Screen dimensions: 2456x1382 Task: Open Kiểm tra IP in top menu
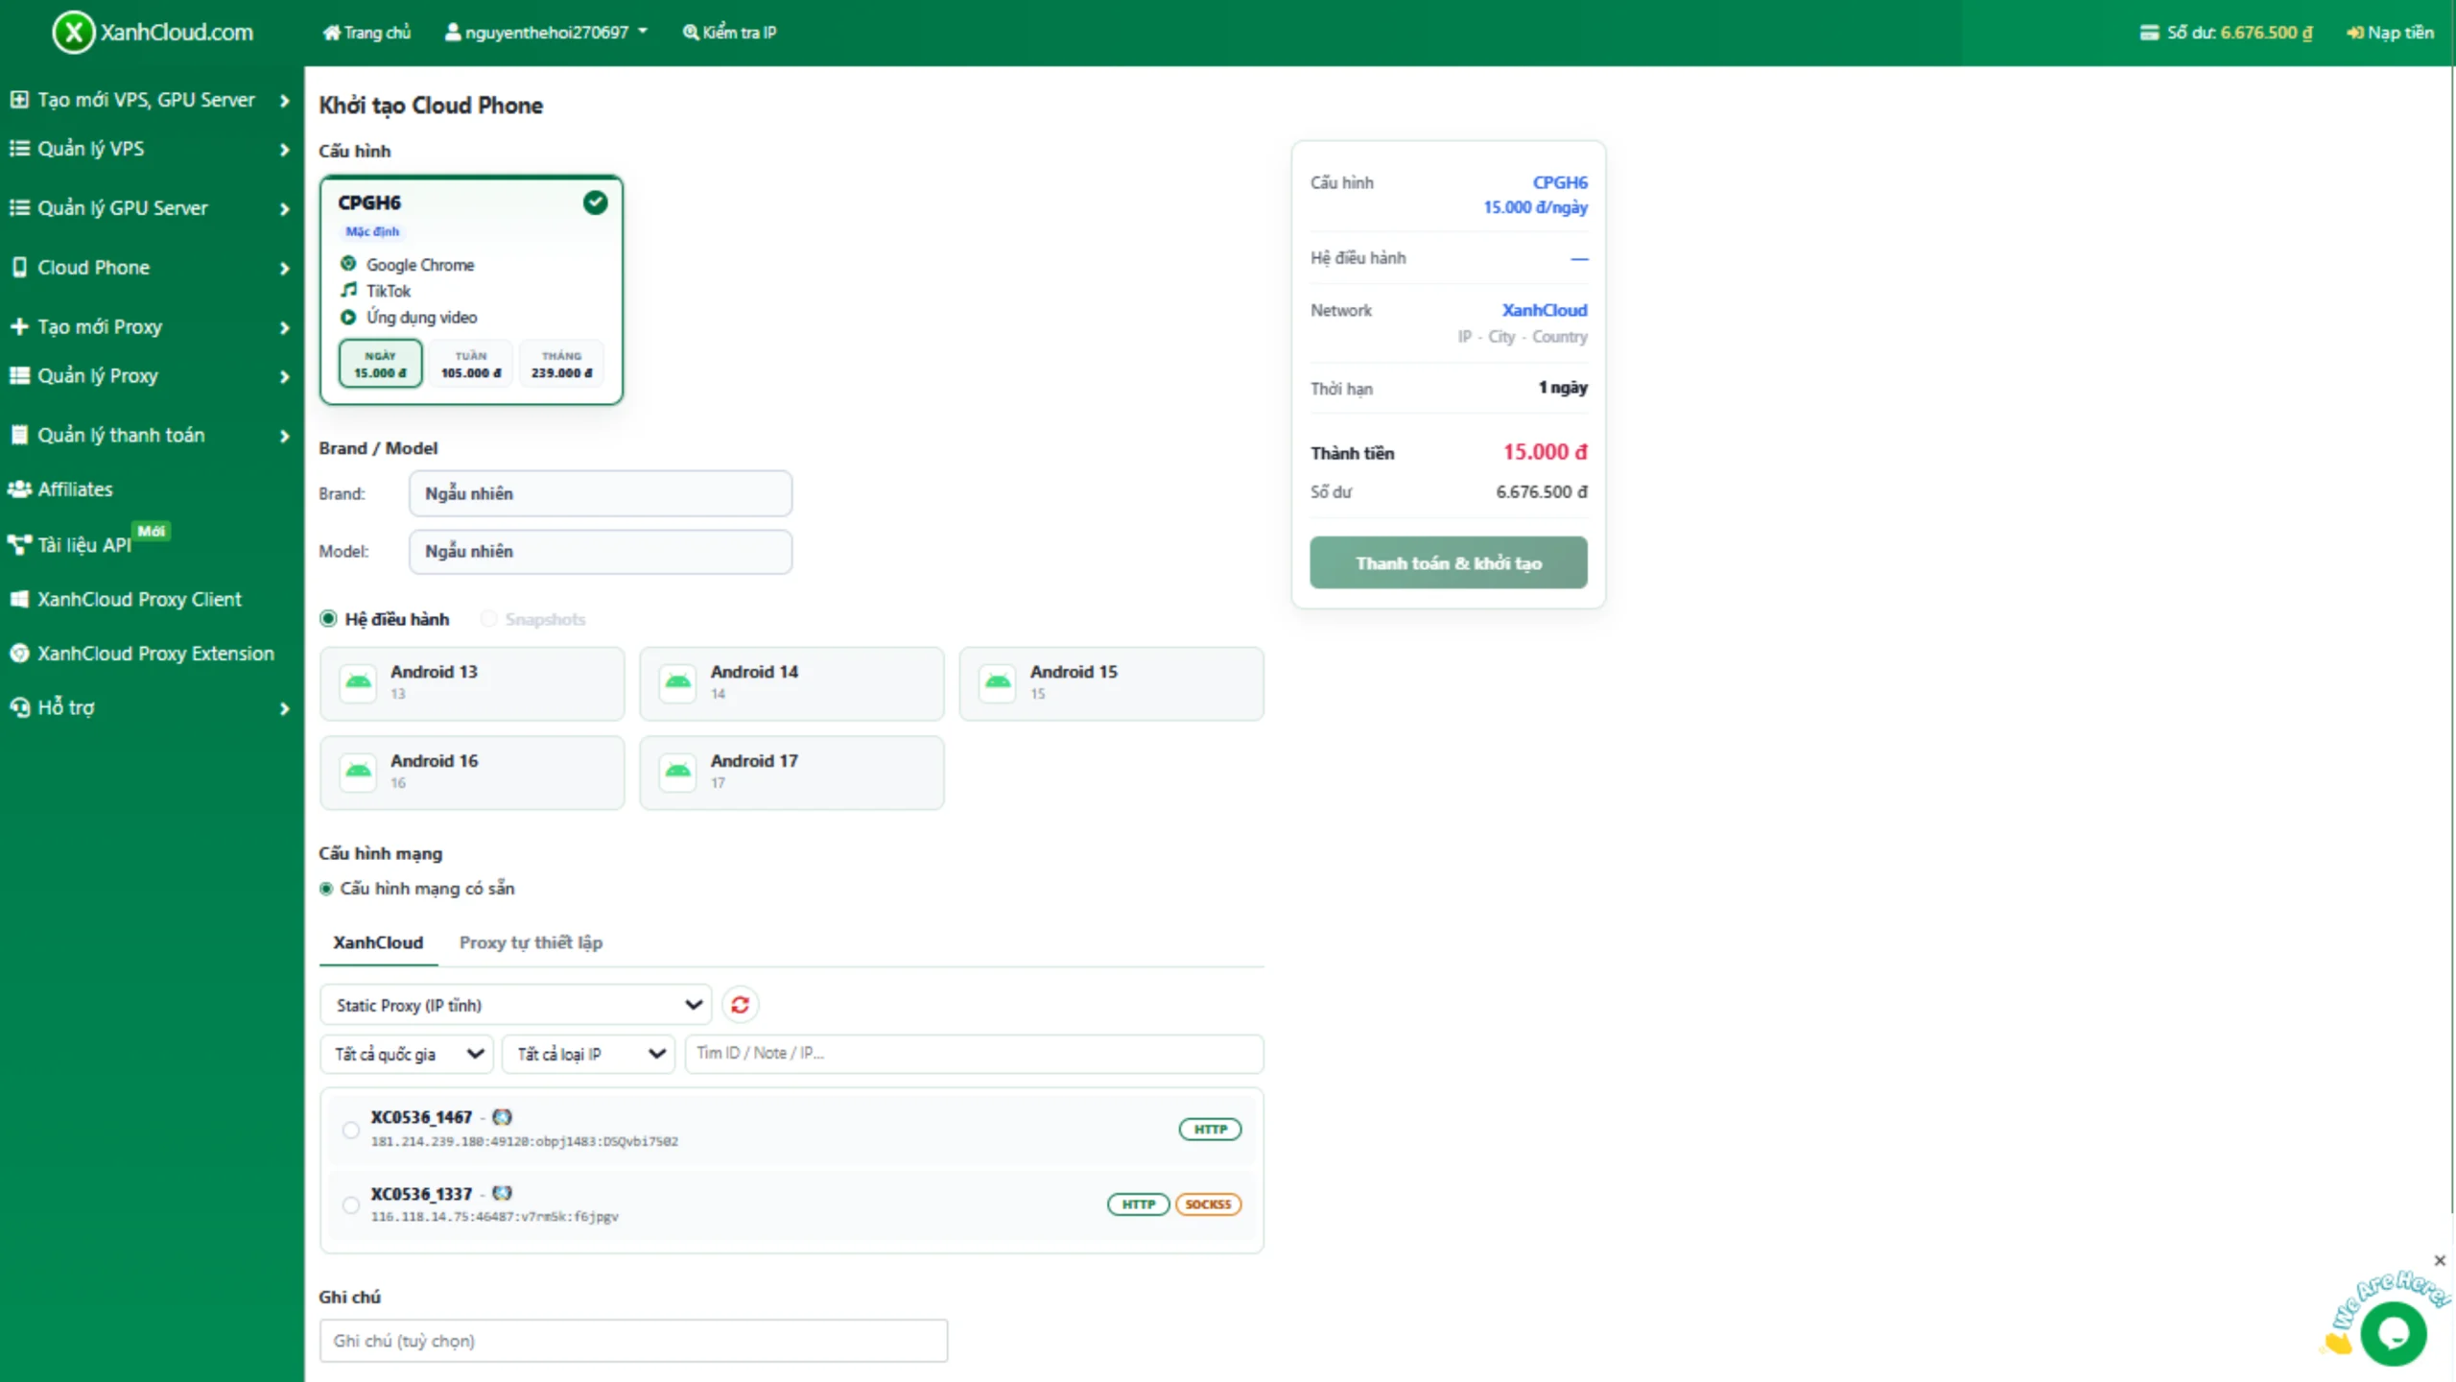pyautogui.click(x=729, y=33)
